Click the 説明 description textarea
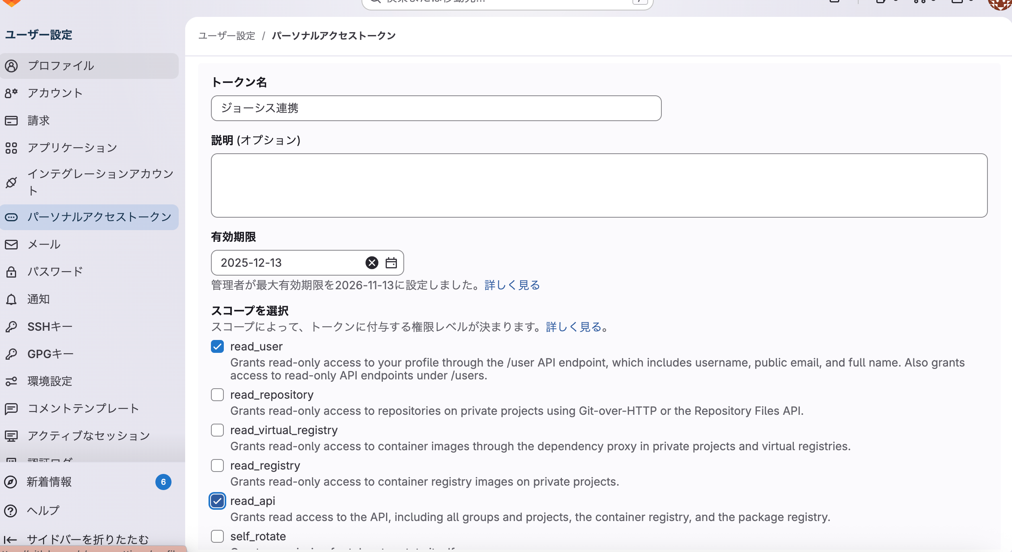 coord(599,185)
